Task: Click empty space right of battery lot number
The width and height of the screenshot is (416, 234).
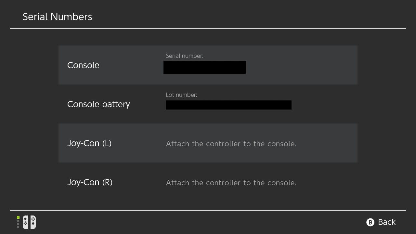Action: point(325,104)
